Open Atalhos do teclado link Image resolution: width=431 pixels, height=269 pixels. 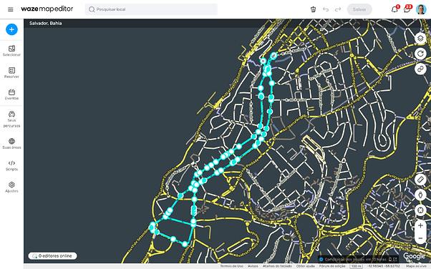(277, 266)
